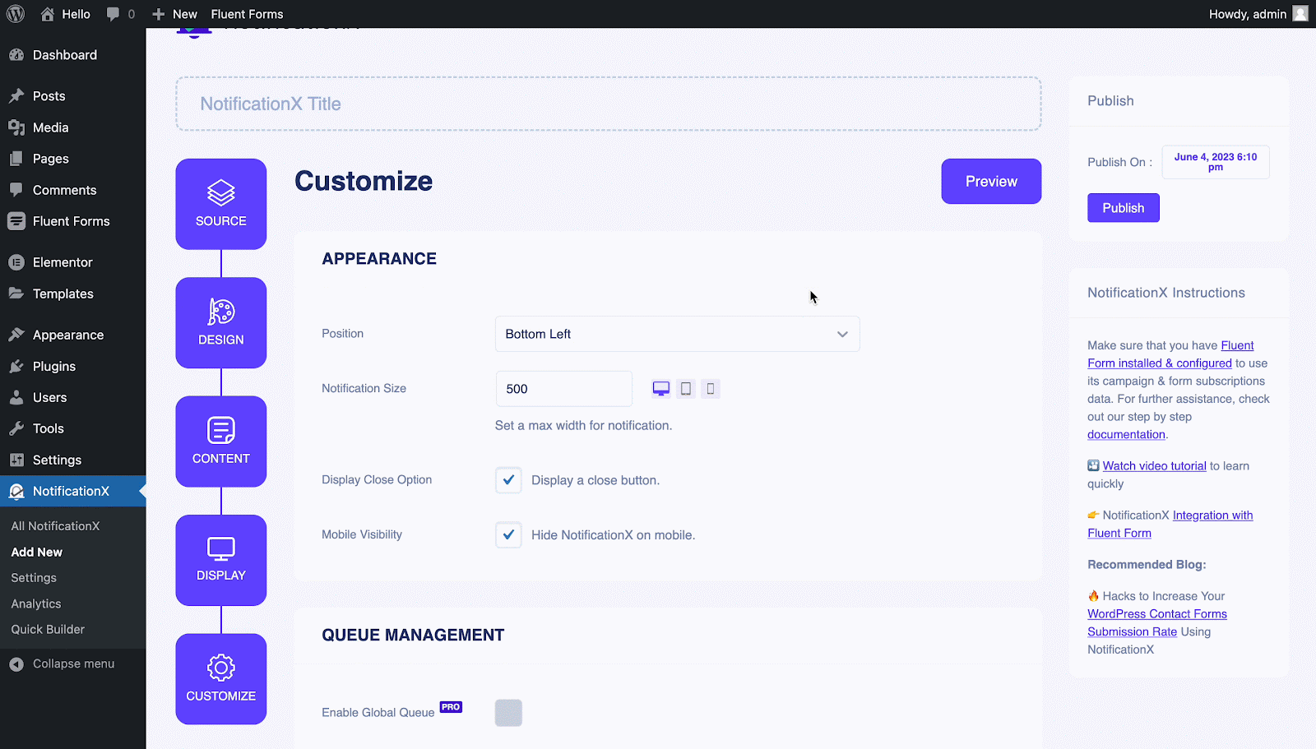The image size is (1316, 749).
Task: Click the admin avatar icon
Action: click(x=1300, y=14)
